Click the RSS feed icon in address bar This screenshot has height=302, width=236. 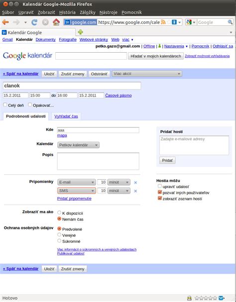(163, 22)
